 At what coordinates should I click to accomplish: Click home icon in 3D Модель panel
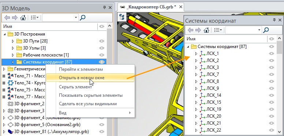(23, 18)
